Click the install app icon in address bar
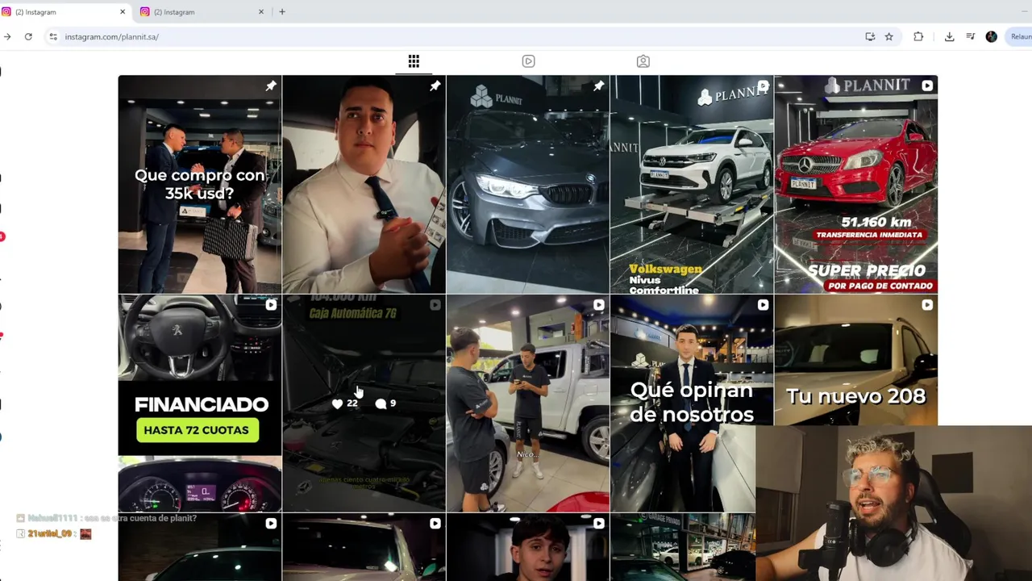This screenshot has height=581, width=1032. [x=870, y=36]
